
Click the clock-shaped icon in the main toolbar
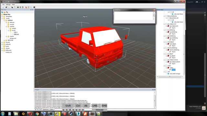(x=23, y=7)
